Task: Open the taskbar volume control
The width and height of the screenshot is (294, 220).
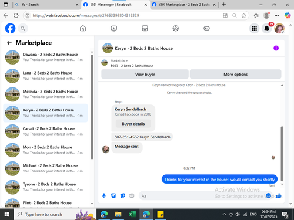Action: [x=238, y=215]
